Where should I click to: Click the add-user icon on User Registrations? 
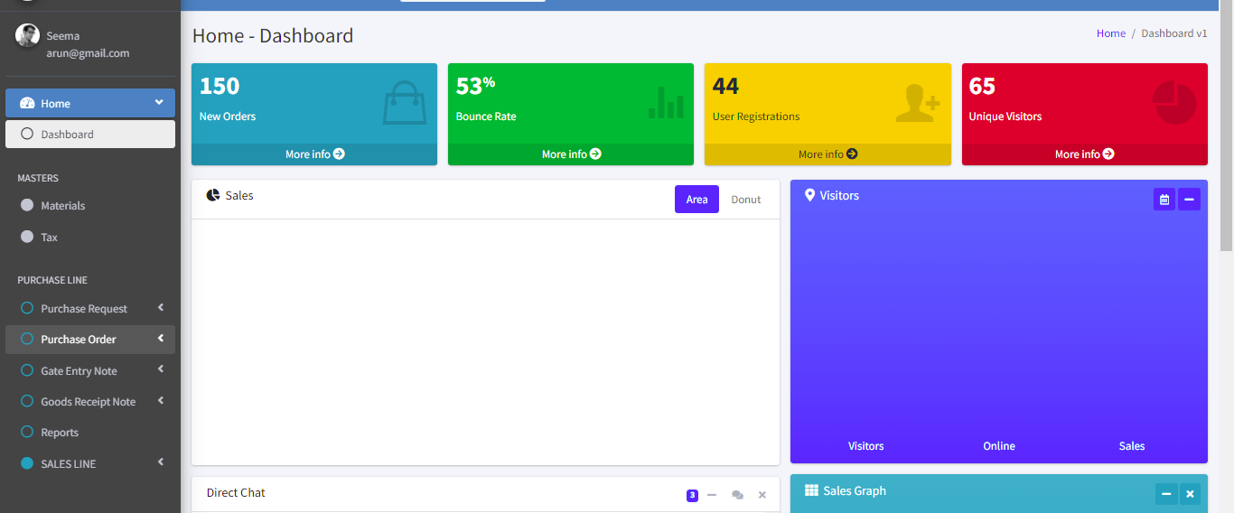click(917, 102)
